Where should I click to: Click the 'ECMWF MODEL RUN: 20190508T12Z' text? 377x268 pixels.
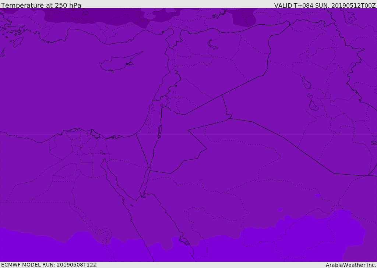pos(49,265)
